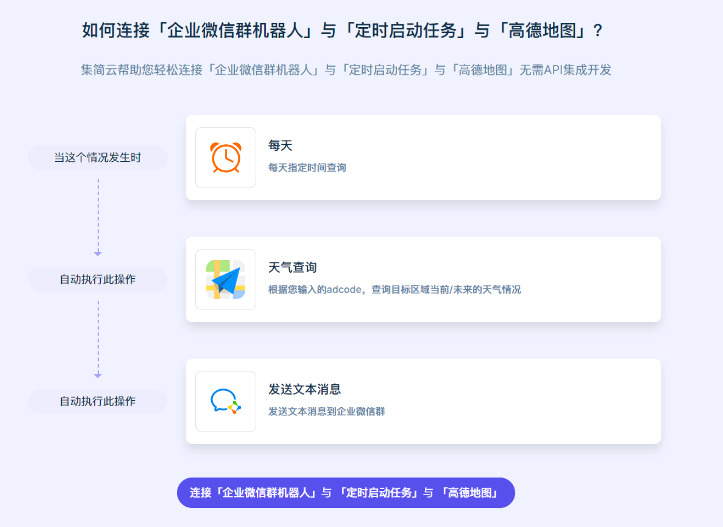This screenshot has height=527, width=723.
Task: Select the 自动执行此操作 label beside 发送文本消息
Action: point(98,401)
